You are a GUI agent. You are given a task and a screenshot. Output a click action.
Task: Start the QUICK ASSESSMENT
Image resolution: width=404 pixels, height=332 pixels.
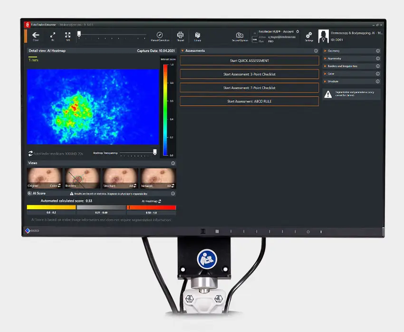pyautogui.click(x=249, y=61)
